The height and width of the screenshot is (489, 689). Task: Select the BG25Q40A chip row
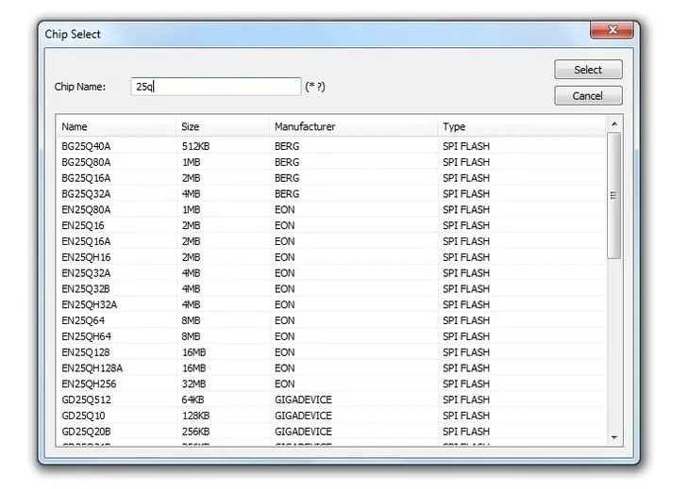[x=331, y=146]
